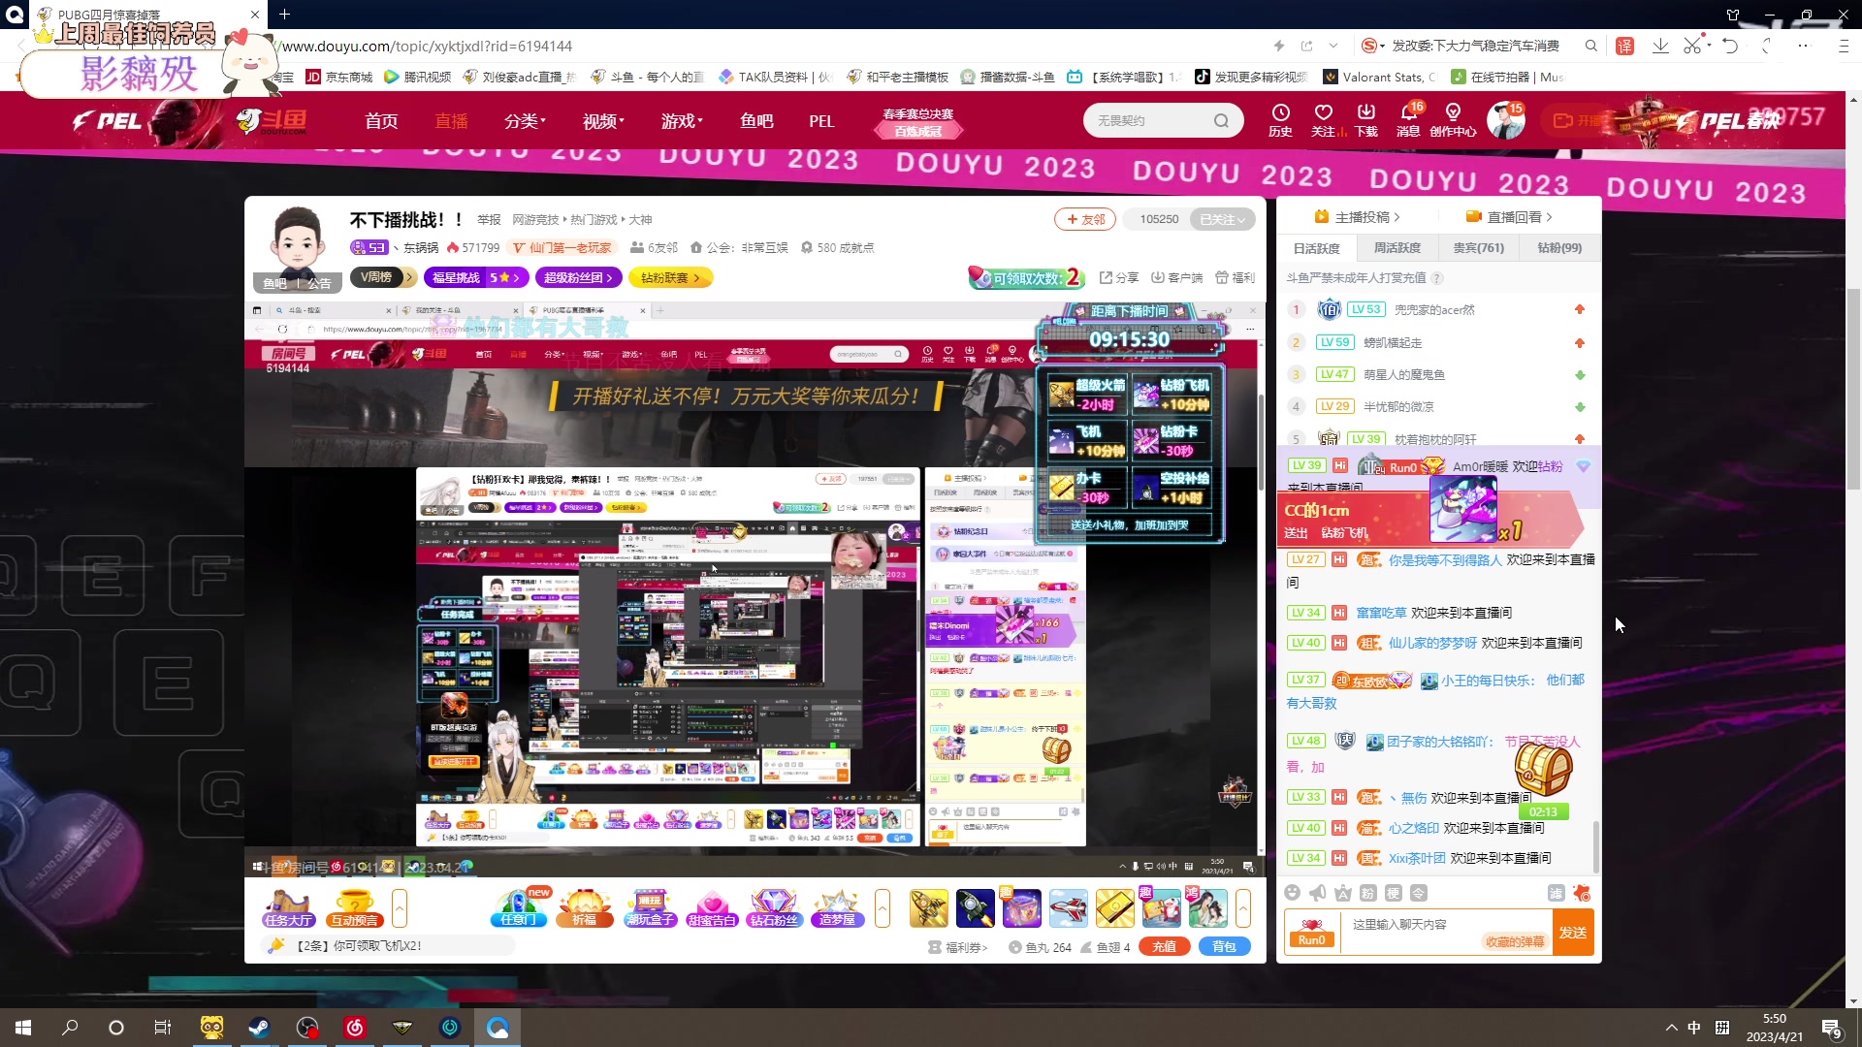This screenshot has width=1862, height=1047.
Task: Switch to the 贵宾(761) tab
Action: pyautogui.click(x=1478, y=248)
